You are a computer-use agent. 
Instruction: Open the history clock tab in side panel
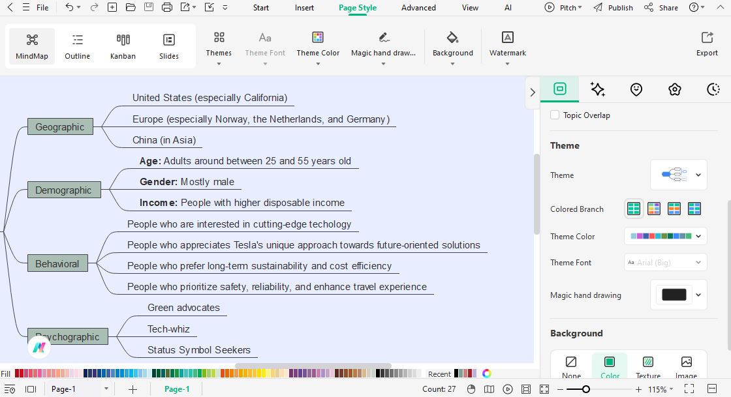point(713,89)
